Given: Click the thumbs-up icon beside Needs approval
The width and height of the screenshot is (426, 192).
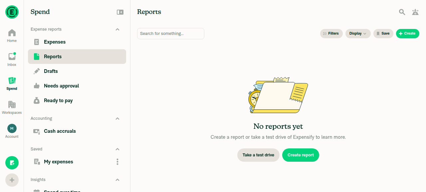Looking at the screenshot, I should point(37,86).
